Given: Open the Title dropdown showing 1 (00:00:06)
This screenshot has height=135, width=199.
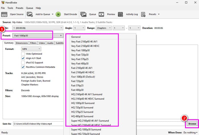Looking at the screenshot, I should pos(38,28).
